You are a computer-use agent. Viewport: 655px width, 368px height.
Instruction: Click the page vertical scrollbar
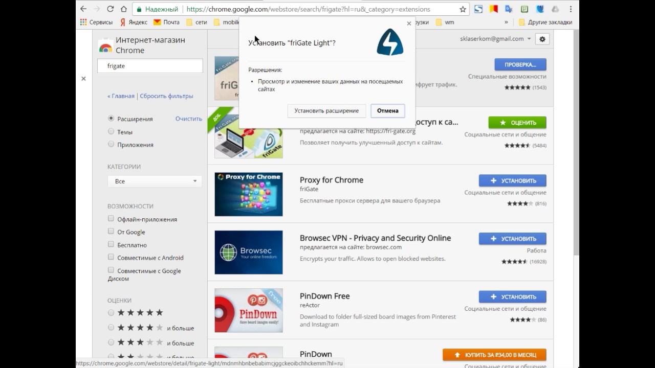575,143
